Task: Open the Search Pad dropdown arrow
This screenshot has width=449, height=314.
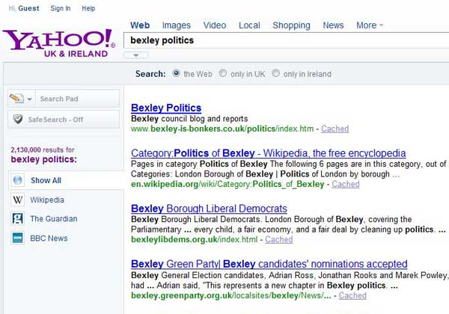Action: coord(30,99)
